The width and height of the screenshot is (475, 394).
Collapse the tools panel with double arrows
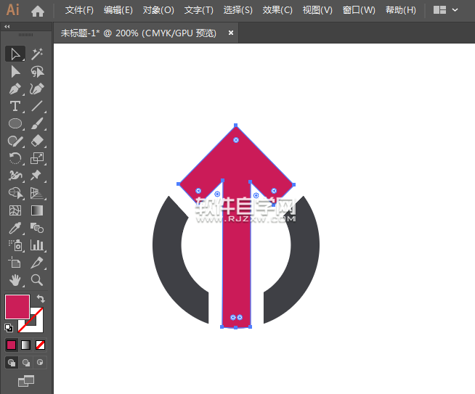[x=7, y=26]
